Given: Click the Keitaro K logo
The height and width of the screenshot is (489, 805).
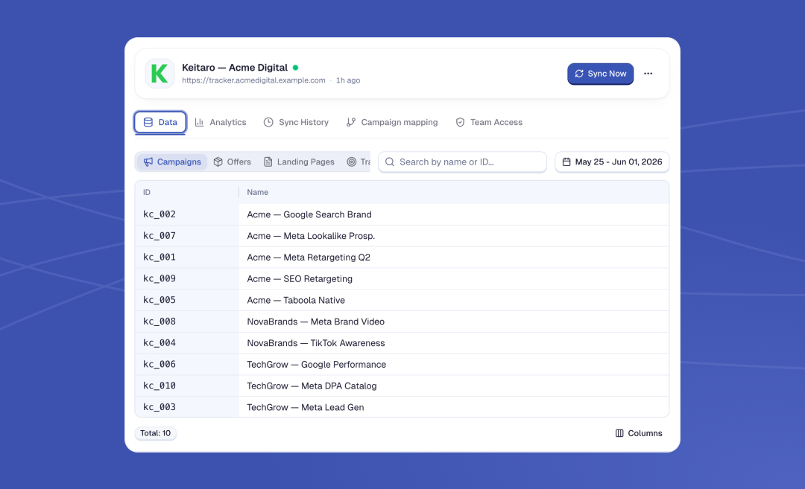Looking at the screenshot, I should (160, 74).
